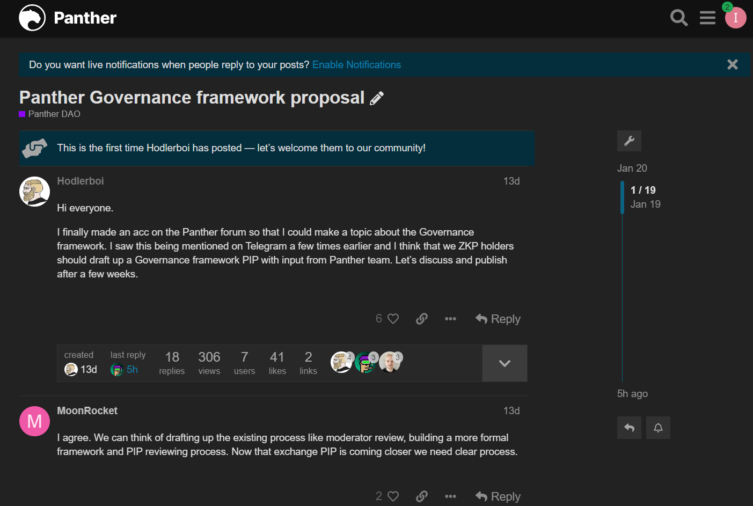The height and width of the screenshot is (506, 753).
Task: Open the search magnifier icon
Action: 679,18
